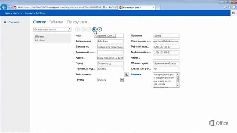The width and height of the screenshot is (237, 133).
Task: Click the scroll down arrow in Заметки box
Action: [177, 86]
